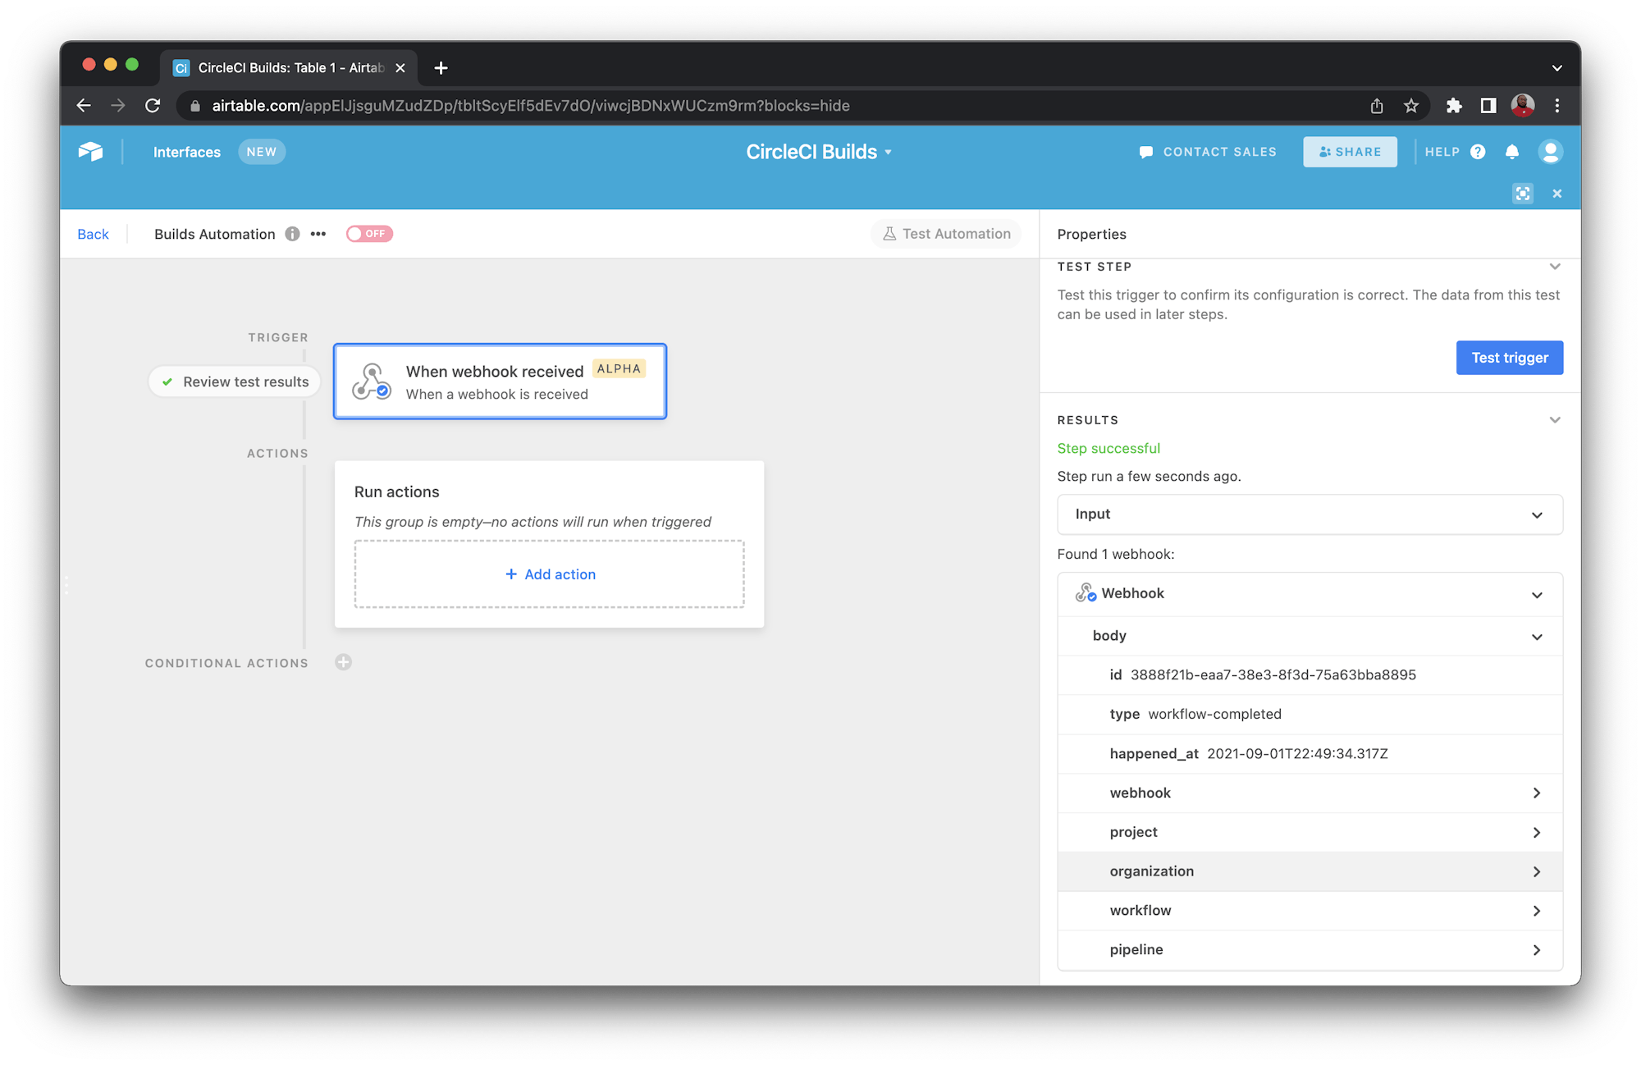Click the fullscreen expand icon below Share
The width and height of the screenshot is (1641, 1065).
pyautogui.click(x=1523, y=193)
